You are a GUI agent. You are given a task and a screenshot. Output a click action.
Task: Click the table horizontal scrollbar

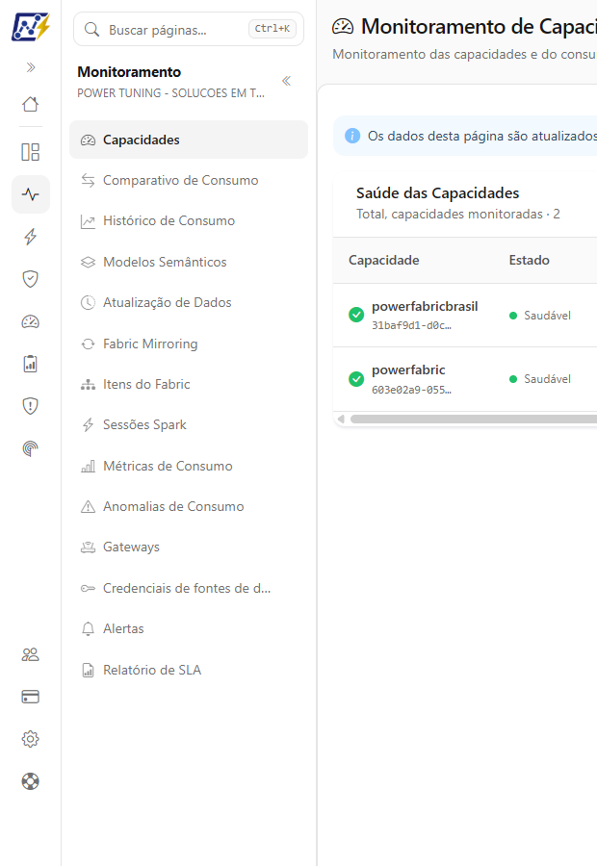tap(473, 420)
